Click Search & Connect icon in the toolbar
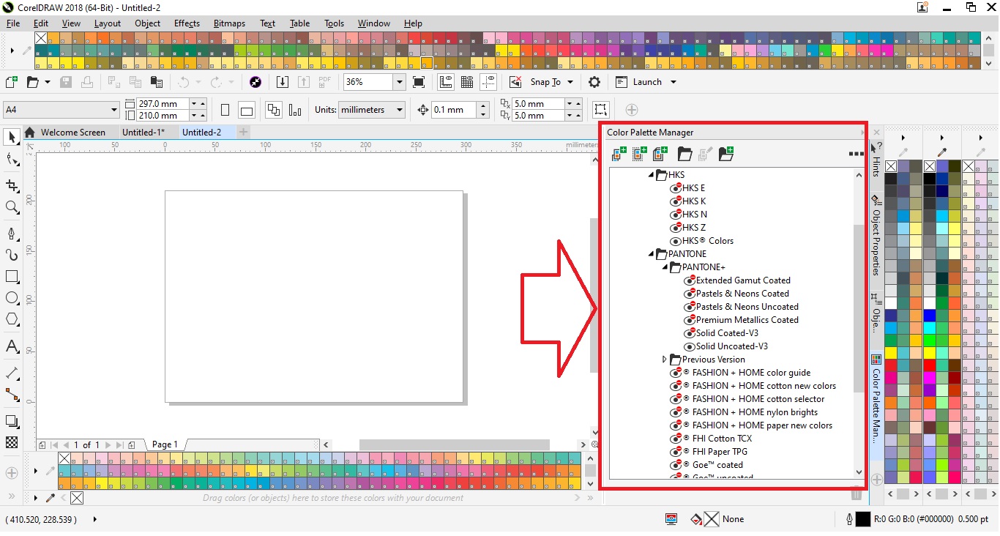1000x536 pixels. 255,82
